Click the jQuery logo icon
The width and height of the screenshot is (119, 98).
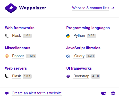click(x=68, y=56)
